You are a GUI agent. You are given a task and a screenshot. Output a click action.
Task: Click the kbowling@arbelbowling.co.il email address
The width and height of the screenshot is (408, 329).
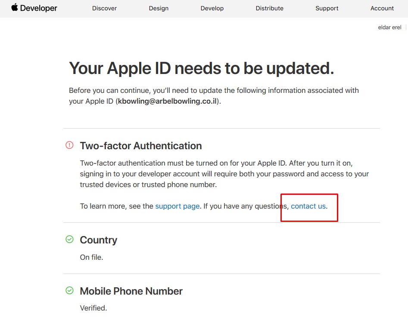click(168, 101)
